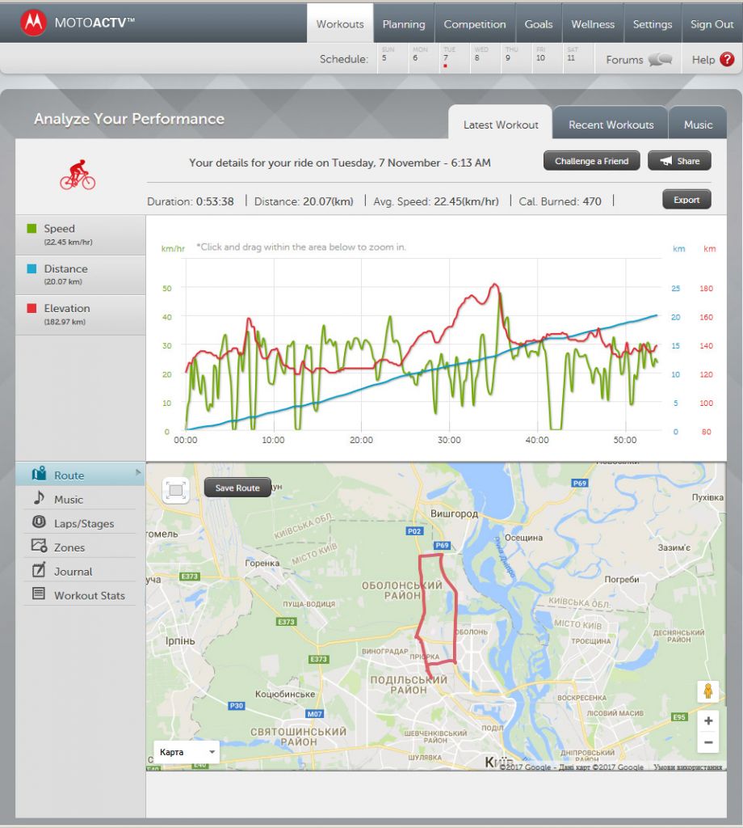The height and width of the screenshot is (828, 743).
Task: Zoom out the map with minus button
Action: tap(708, 742)
